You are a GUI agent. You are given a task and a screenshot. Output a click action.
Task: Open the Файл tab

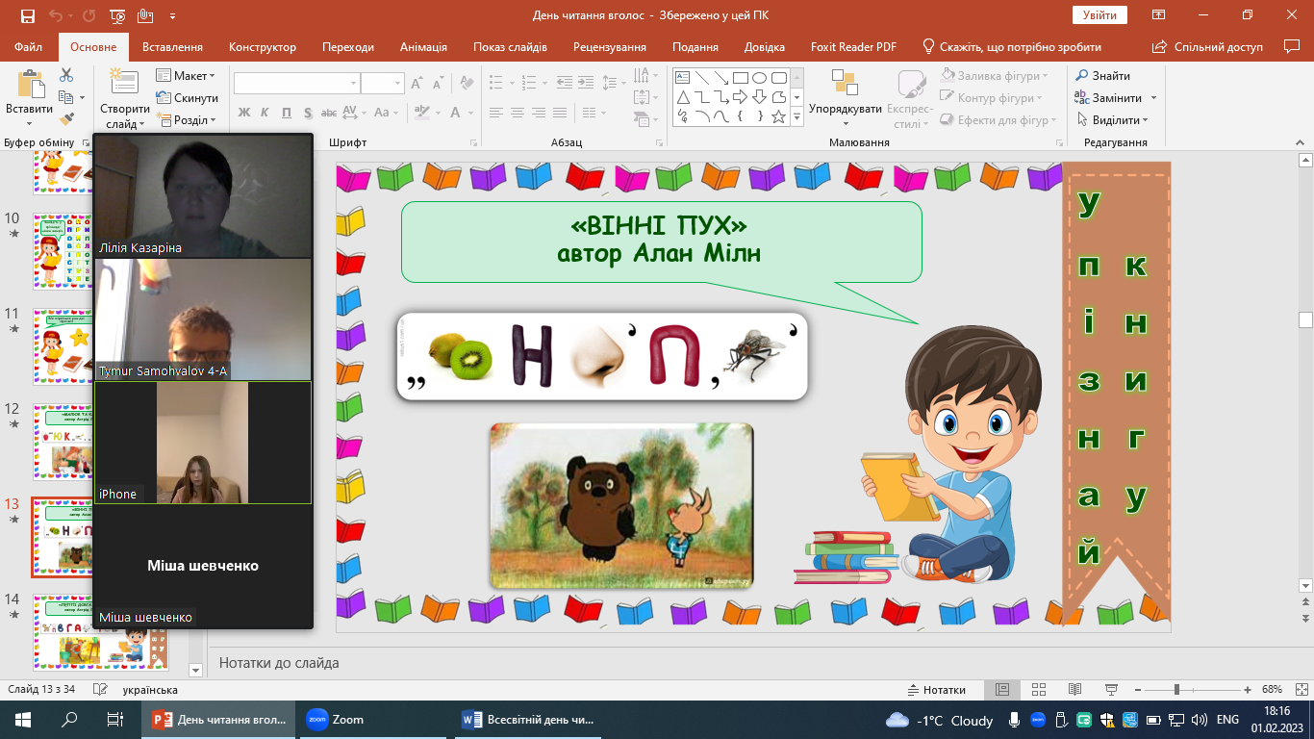click(29, 46)
